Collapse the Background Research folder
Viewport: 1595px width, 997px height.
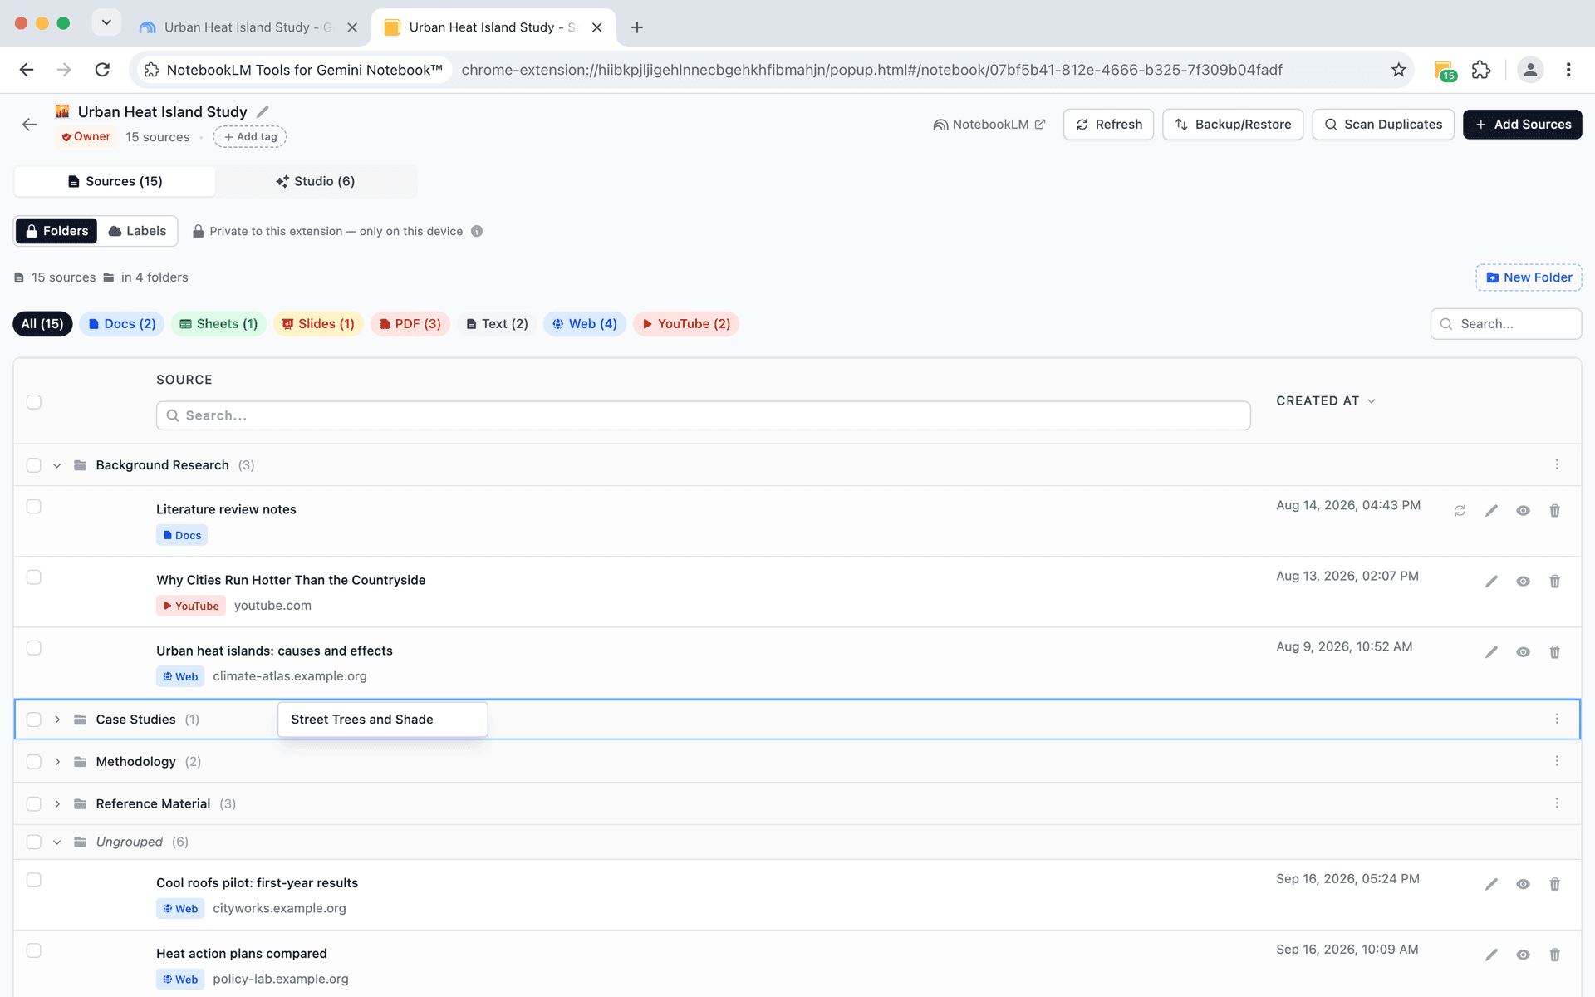point(57,465)
